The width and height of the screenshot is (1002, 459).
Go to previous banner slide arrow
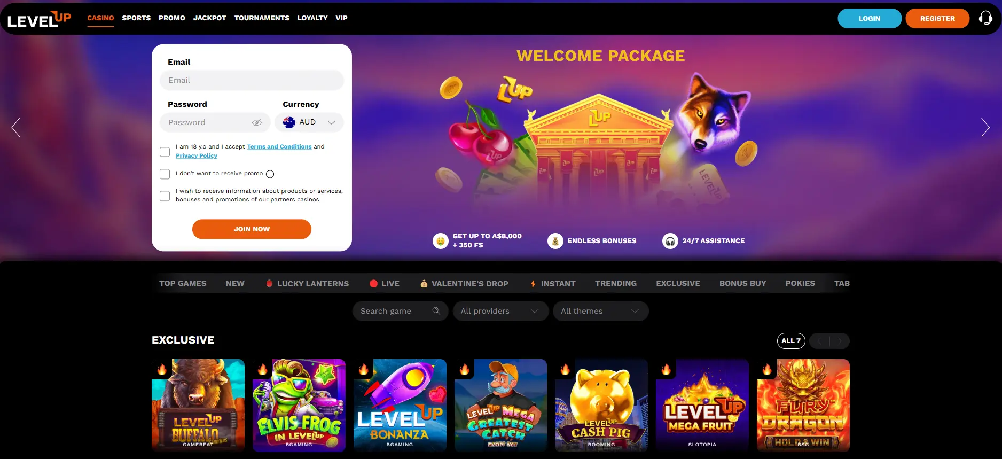coord(16,127)
